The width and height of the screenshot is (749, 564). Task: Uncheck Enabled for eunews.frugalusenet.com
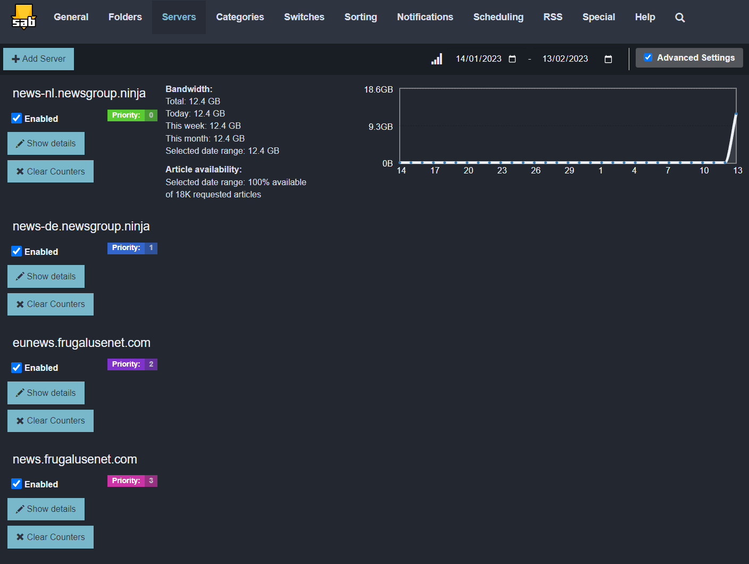click(17, 368)
